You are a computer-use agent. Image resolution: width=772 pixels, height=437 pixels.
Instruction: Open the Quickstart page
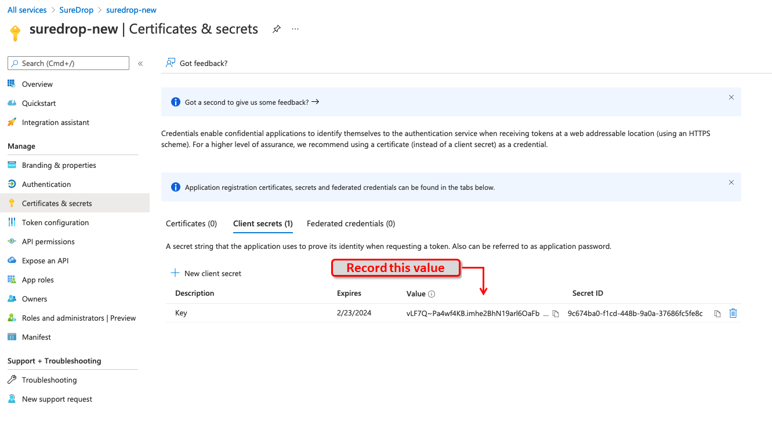click(39, 103)
